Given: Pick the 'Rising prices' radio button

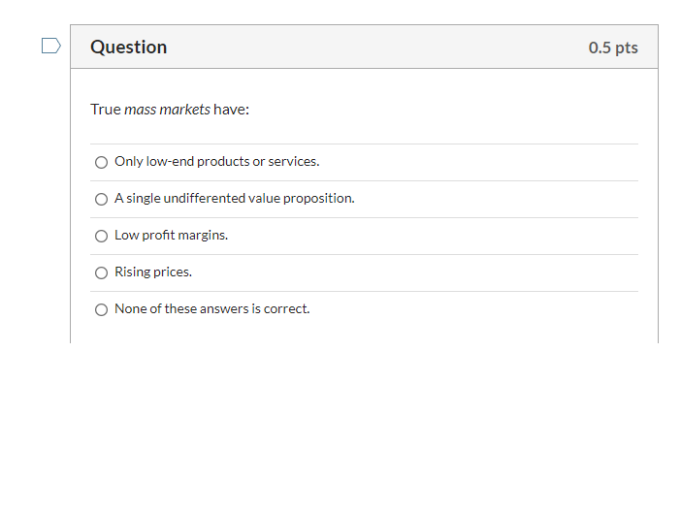Looking at the screenshot, I should 101,273.
